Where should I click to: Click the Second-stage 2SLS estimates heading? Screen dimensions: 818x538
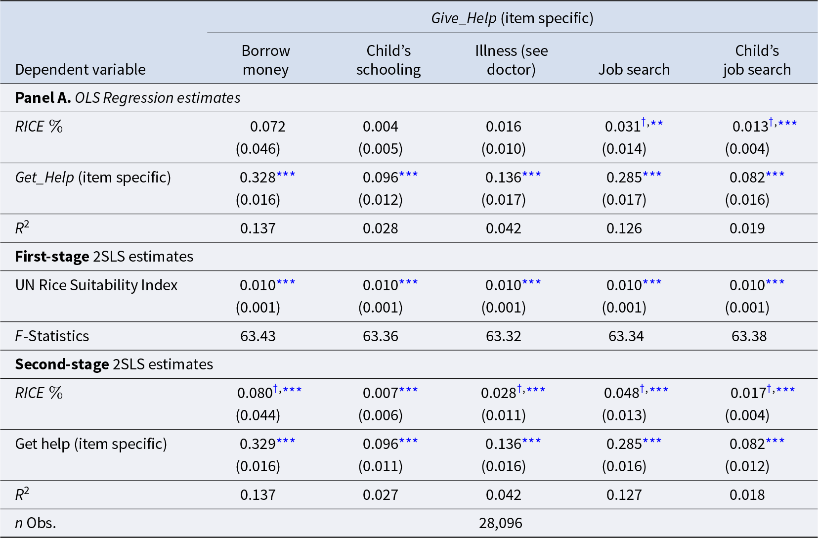click(114, 364)
